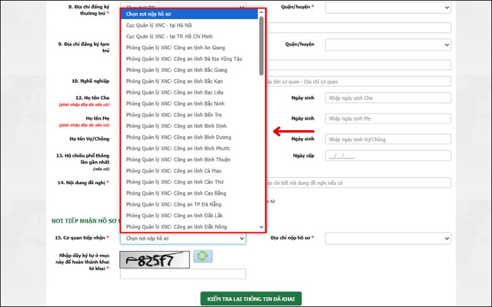Open the Quận/huyện dropdown for temporary address
The width and height of the screenshot is (492, 307).
[x=388, y=45]
